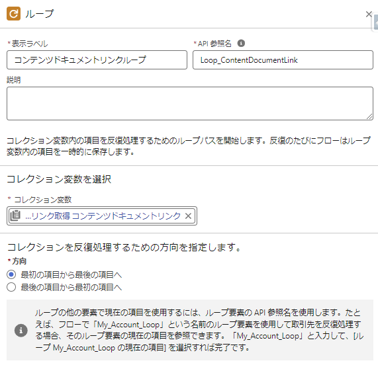Select 最初の項目から最後の項目へ radio button
This screenshot has width=378, height=367.
tap(11, 274)
